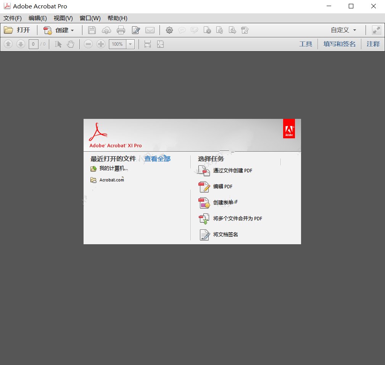Go to next page arrow
Viewport: 385px width, 365px height.
21,44
